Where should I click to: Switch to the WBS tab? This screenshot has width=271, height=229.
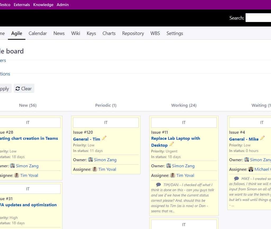pos(155,33)
